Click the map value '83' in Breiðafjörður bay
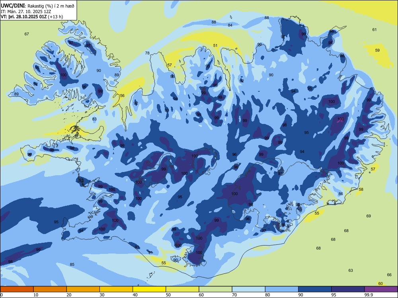 [94, 119]
